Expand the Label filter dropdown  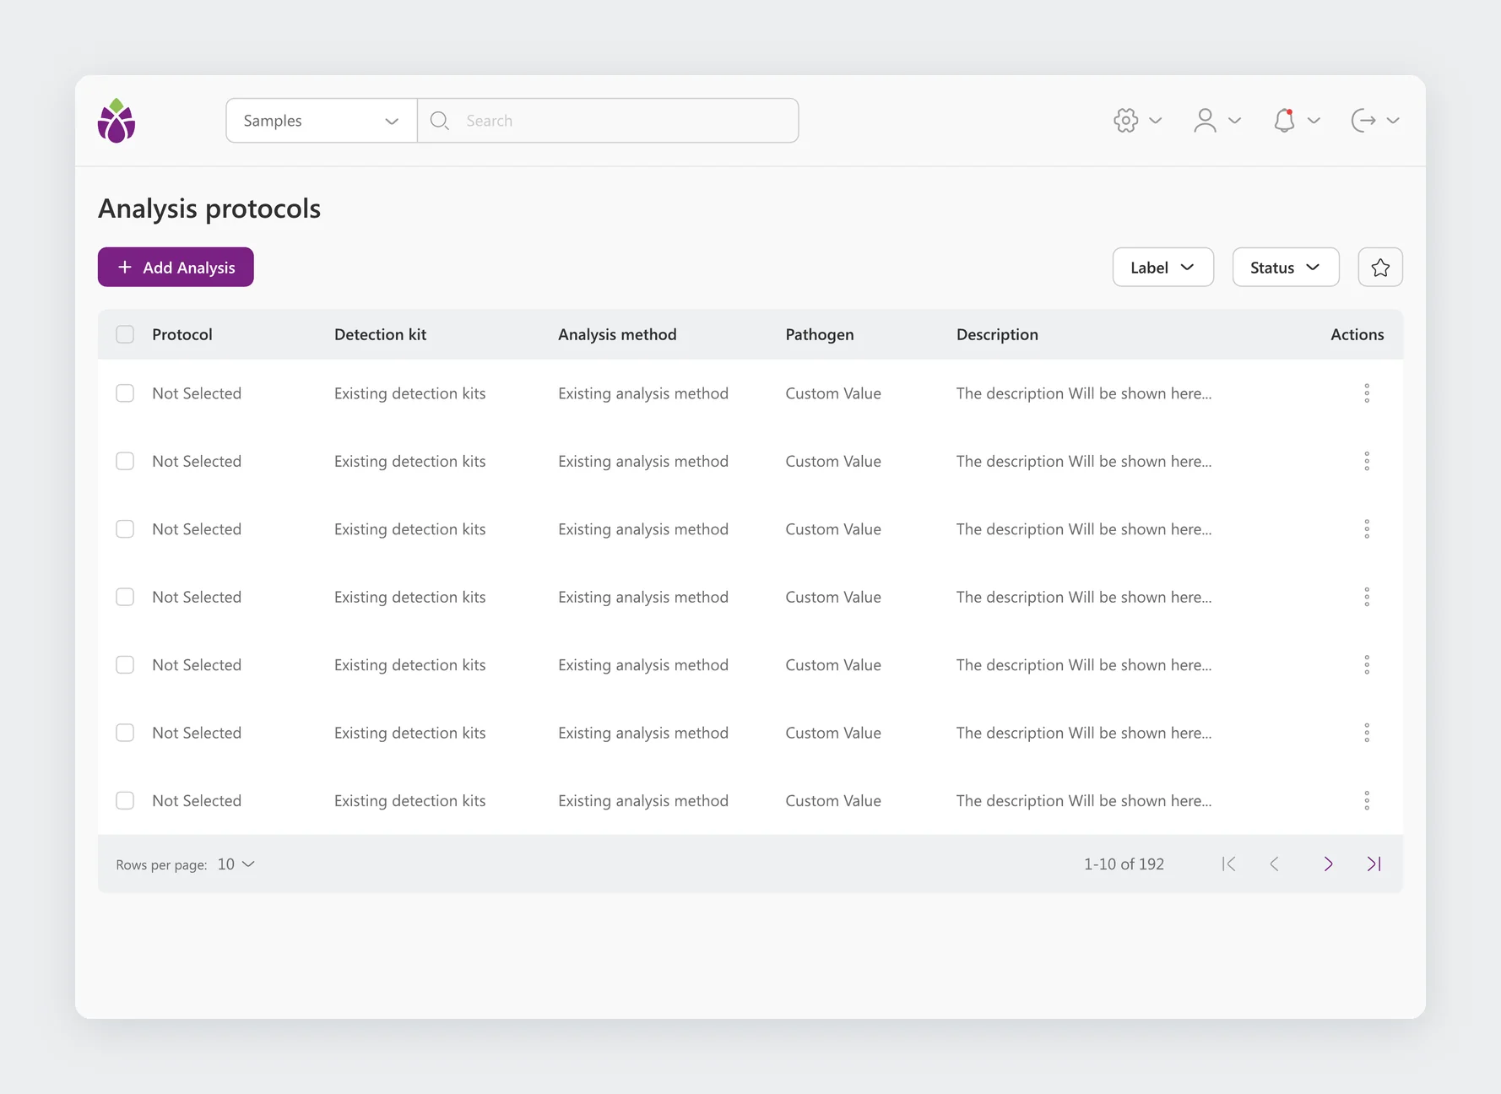click(1163, 268)
